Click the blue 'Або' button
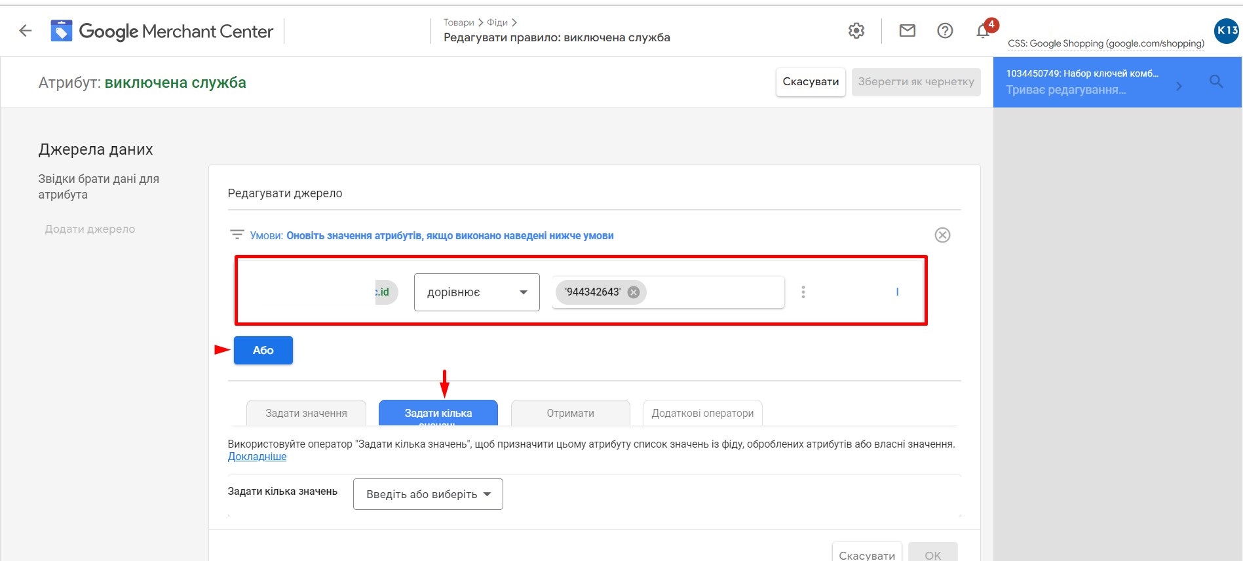Viewport: 1243px width, 561px height. [263, 350]
